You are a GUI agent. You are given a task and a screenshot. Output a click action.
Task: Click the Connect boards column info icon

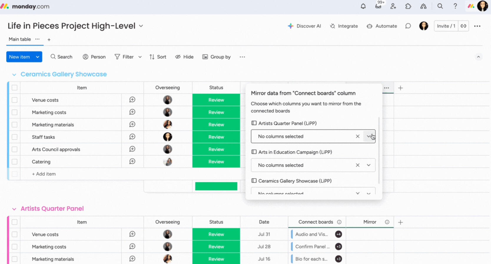(x=339, y=222)
